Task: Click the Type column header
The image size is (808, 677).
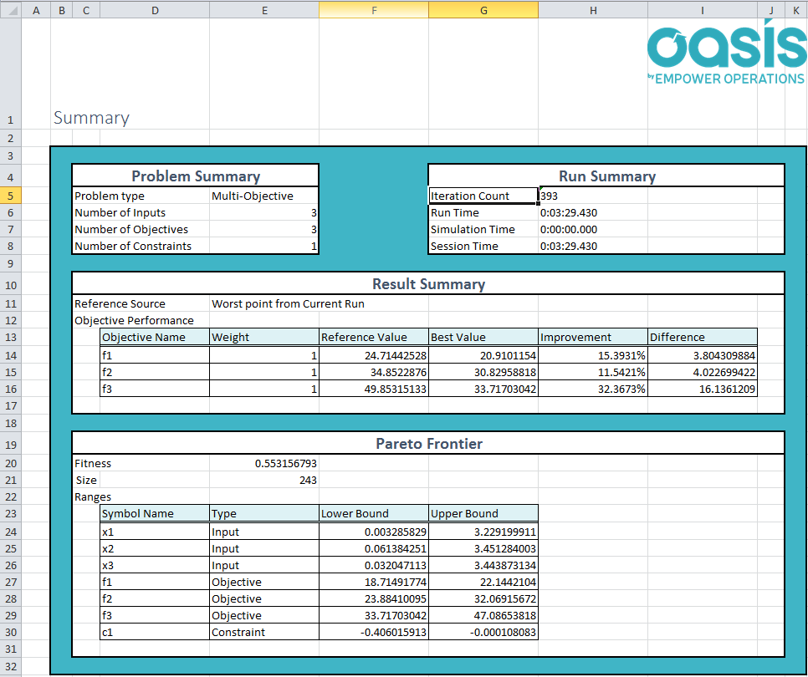Action: click(264, 513)
